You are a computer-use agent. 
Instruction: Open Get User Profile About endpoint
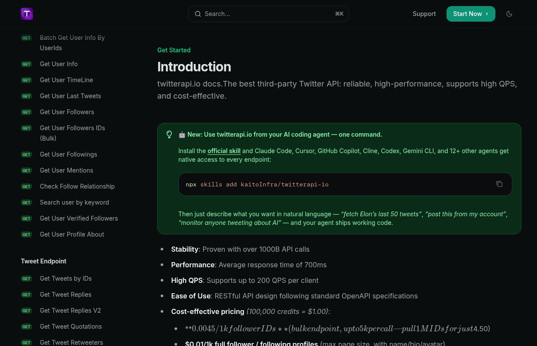coord(72,234)
